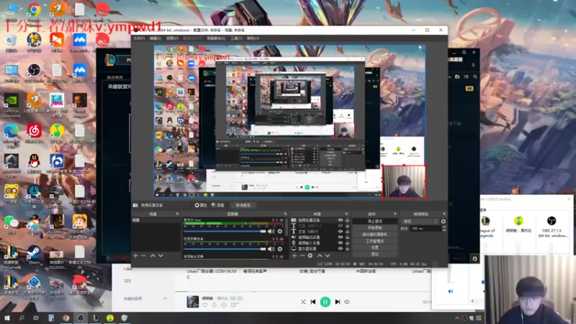Open music player volume icon
The height and width of the screenshot is (324, 576).
point(347,302)
